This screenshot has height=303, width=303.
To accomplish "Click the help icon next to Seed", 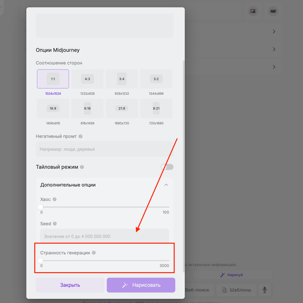I will (55, 224).
